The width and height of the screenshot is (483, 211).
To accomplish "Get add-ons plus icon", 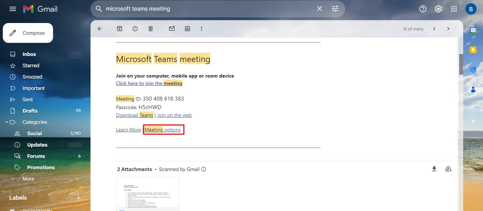I will pos(473,121).
